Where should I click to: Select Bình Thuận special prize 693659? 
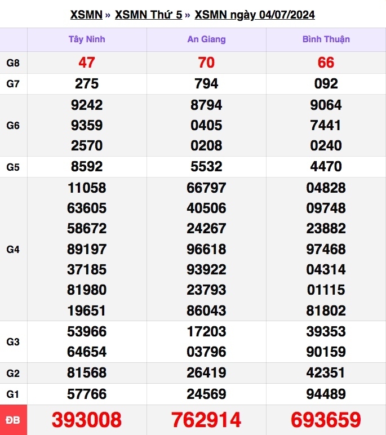[326, 420]
